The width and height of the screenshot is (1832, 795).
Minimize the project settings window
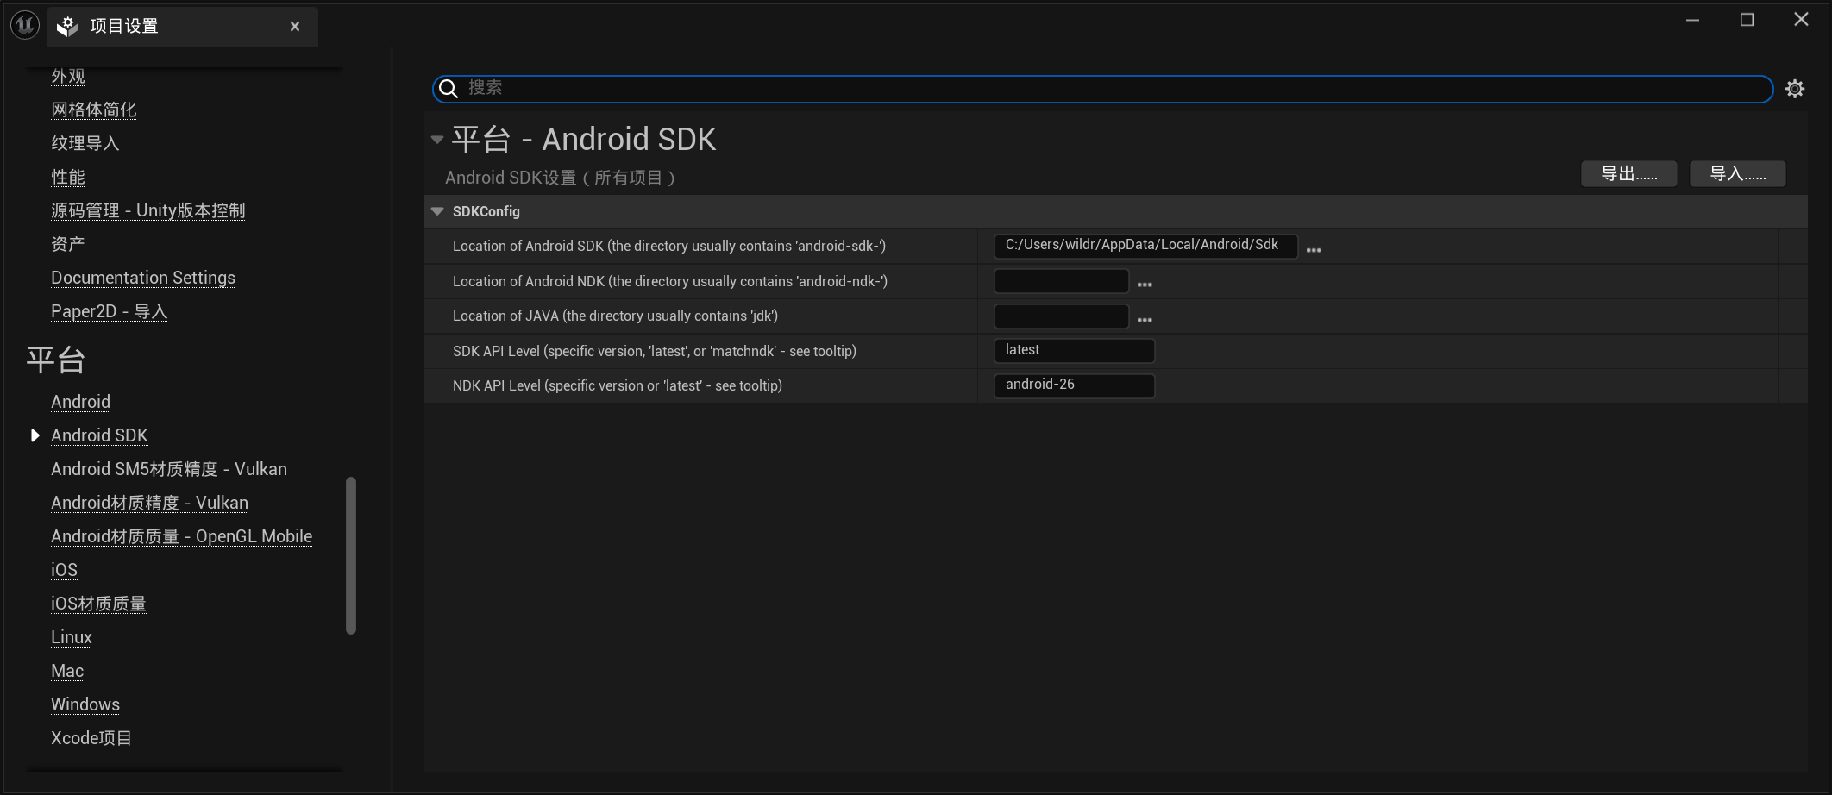coord(1693,20)
